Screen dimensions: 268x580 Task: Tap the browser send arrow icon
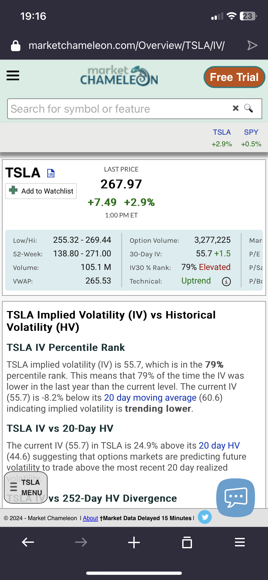(252, 45)
